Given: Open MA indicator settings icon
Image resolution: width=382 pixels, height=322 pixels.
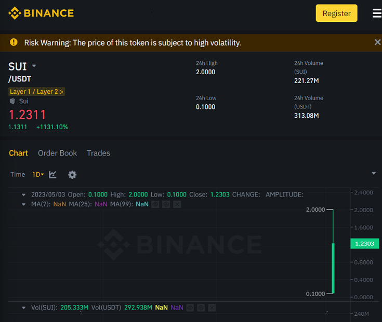Looking at the screenshot, I should pyautogui.click(x=166, y=204).
